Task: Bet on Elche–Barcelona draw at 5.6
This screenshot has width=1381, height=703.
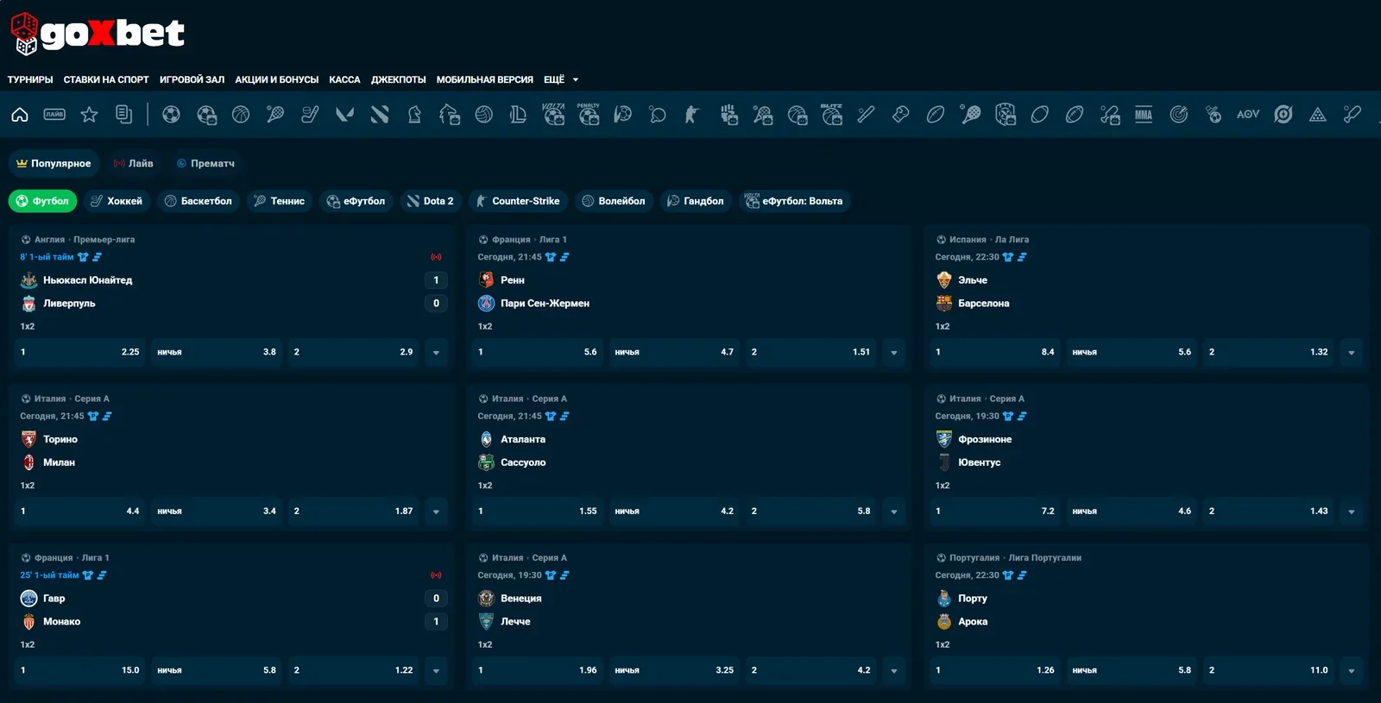Action: pyautogui.click(x=1132, y=352)
